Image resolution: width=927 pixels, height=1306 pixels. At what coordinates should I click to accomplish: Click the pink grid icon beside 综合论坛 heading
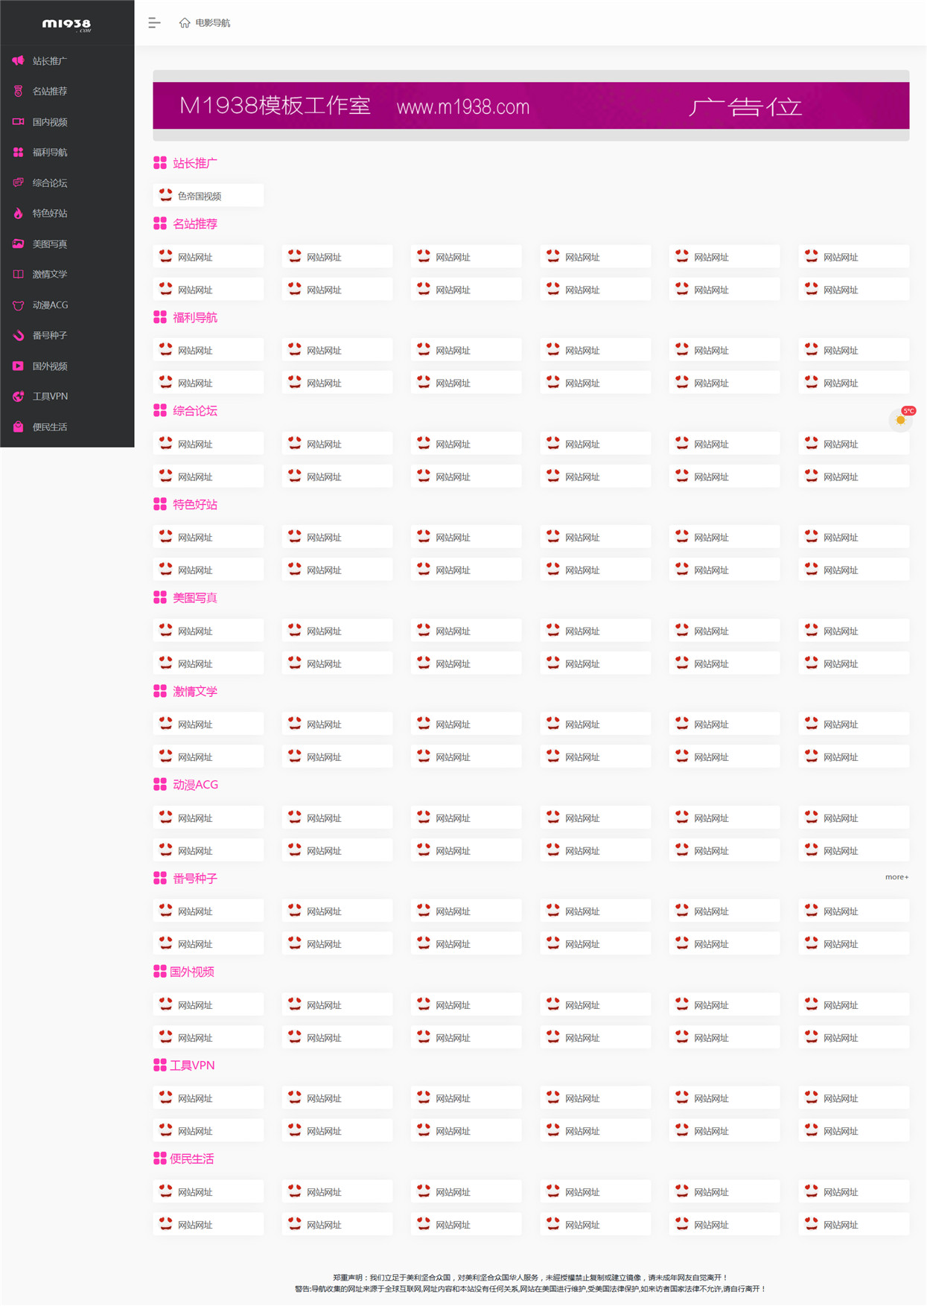[x=160, y=410]
